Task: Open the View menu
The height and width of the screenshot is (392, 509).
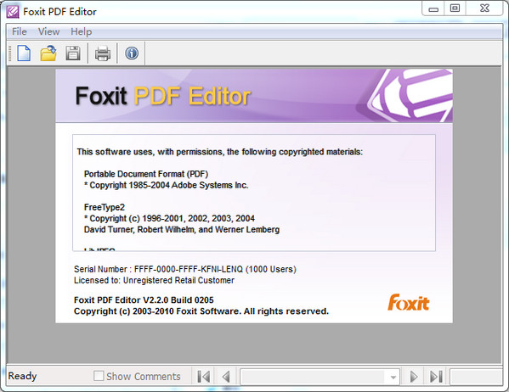Action: coord(48,31)
